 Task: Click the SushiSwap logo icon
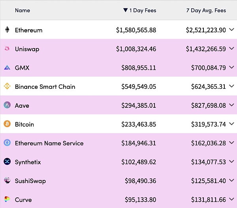pos(7,181)
